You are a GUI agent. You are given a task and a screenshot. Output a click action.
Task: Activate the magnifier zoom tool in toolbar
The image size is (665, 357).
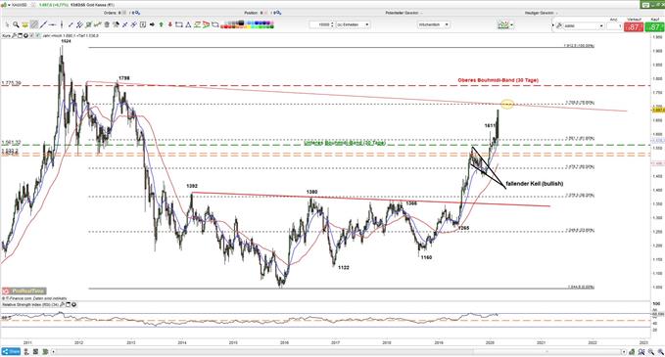[x=16, y=24]
